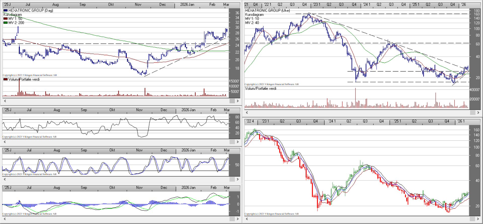Click the green MV 2: 200 legend swatch

[x=5, y=23]
